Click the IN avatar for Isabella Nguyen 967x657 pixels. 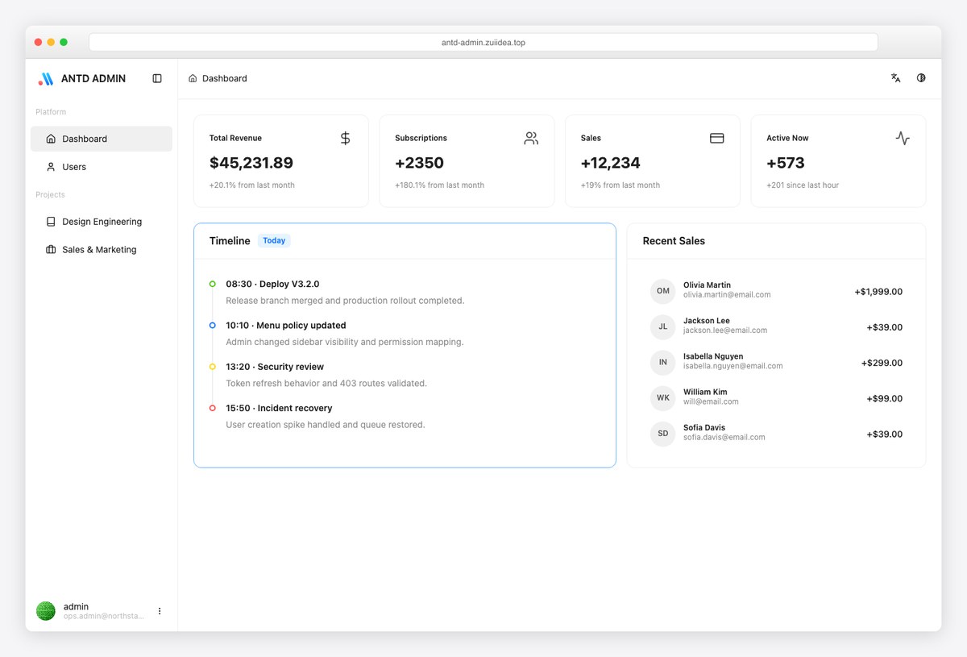point(662,363)
